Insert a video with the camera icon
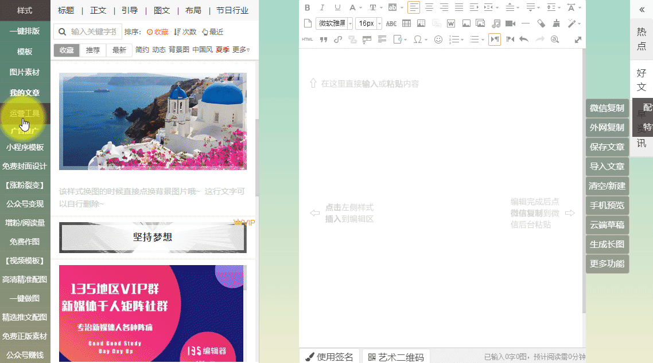Screen dimensions: 653x363 pyautogui.click(x=511, y=23)
